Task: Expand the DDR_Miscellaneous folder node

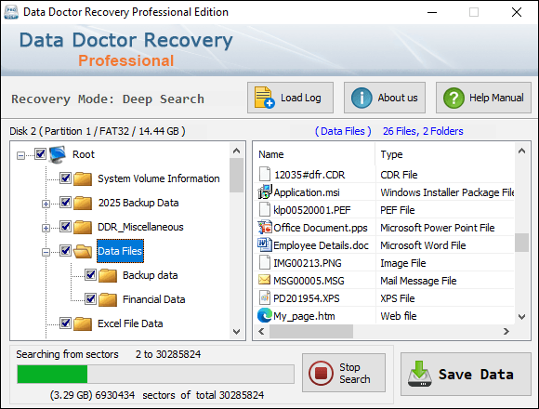Action: (46, 228)
